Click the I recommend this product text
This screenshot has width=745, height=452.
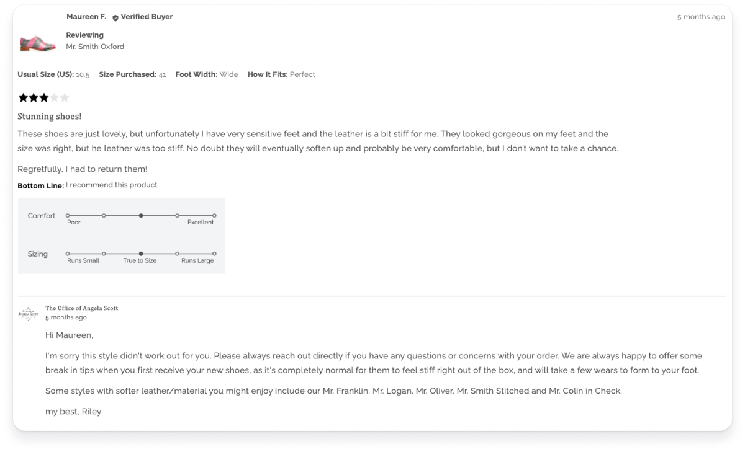tap(111, 185)
